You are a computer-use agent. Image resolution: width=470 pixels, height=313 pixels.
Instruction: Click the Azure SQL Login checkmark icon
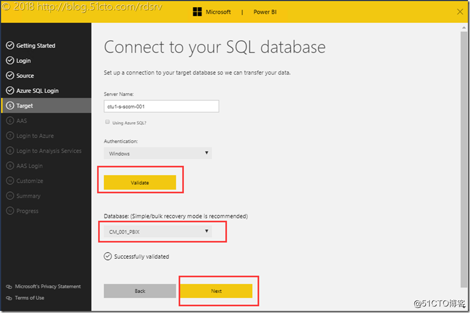click(10, 90)
